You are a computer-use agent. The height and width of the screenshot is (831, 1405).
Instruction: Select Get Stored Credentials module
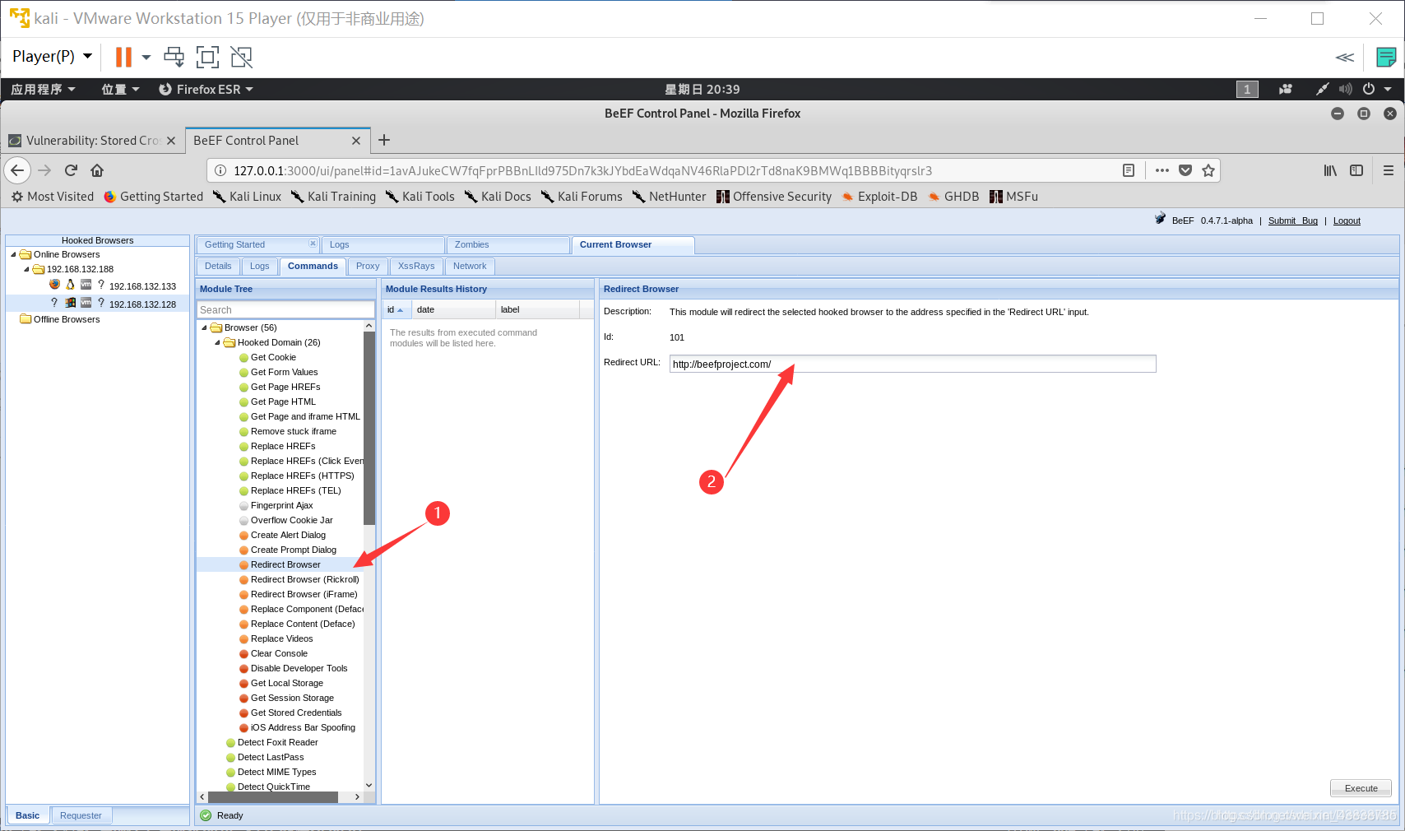(x=296, y=713)
